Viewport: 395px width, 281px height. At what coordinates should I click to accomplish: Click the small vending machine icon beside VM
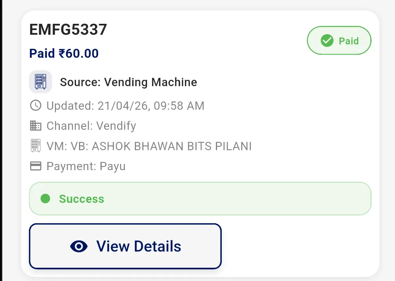coord(36,146)
